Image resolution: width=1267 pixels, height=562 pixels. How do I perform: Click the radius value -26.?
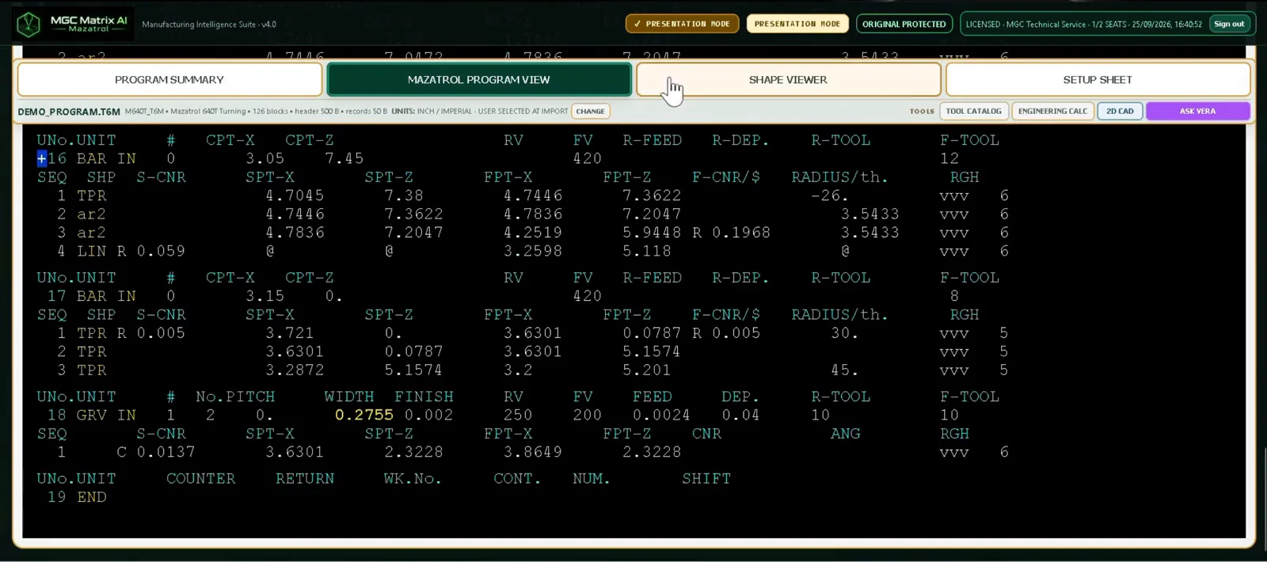[x=829, y=196]
